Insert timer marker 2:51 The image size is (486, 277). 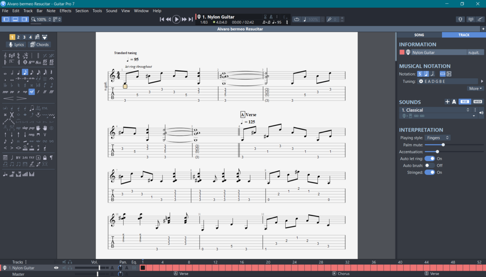25,158
